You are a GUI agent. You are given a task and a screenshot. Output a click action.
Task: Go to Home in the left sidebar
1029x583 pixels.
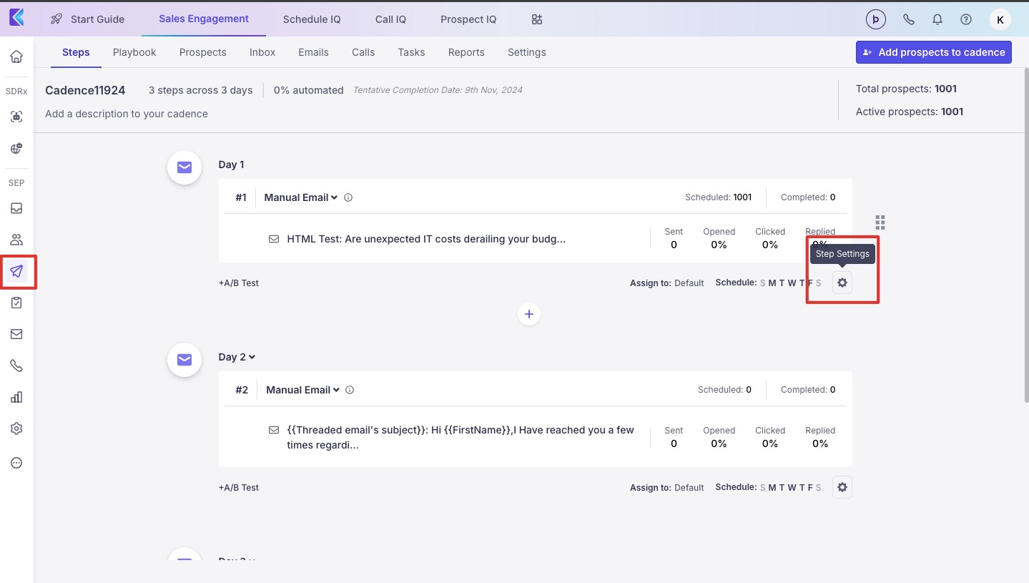point(16,57)
